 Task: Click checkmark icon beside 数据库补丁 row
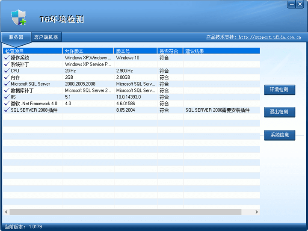pyautogui.click(x=7, y=90)
